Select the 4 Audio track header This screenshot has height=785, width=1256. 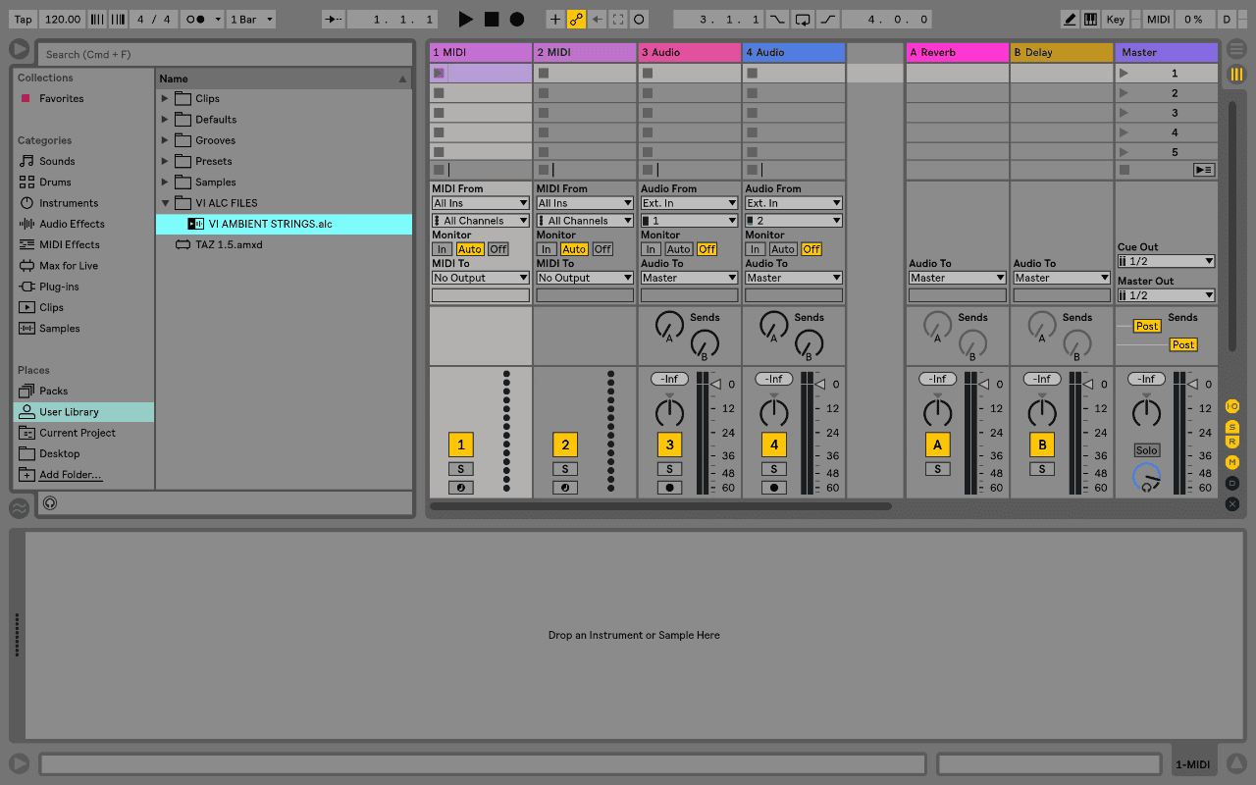(x=794, y=52)
